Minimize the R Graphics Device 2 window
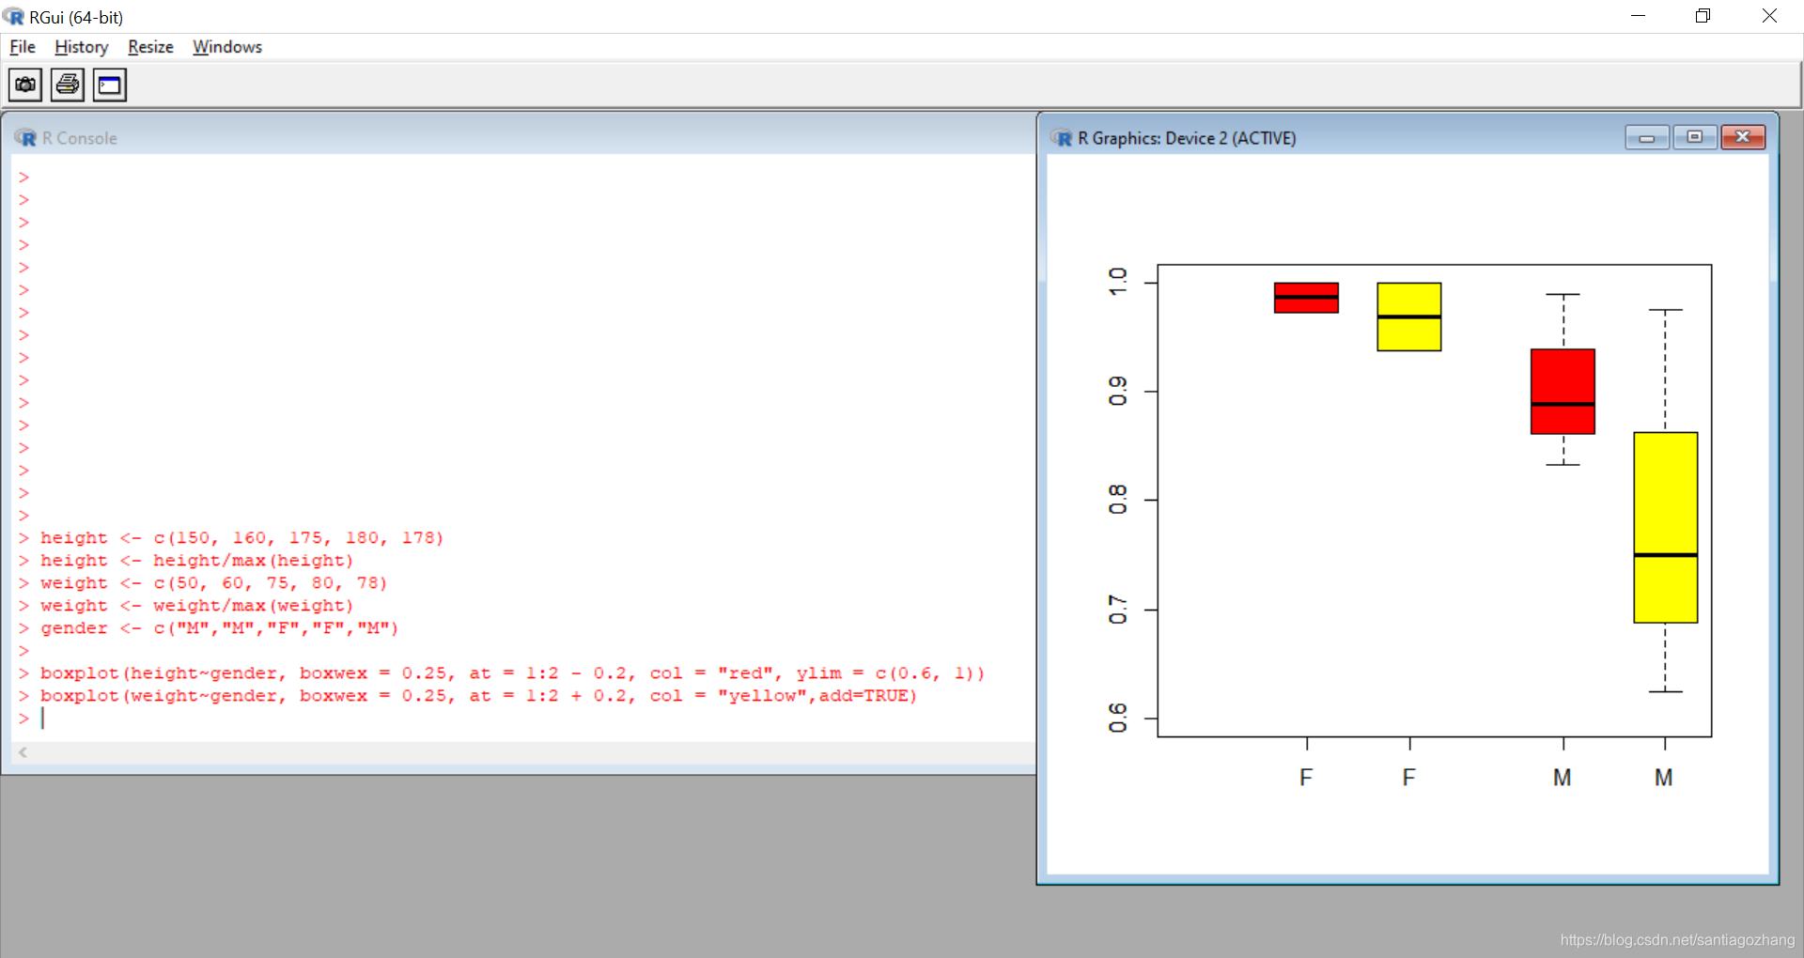Image resolution: width=1804 pixels, height=958 pixels. click(x=1647, y=137)
